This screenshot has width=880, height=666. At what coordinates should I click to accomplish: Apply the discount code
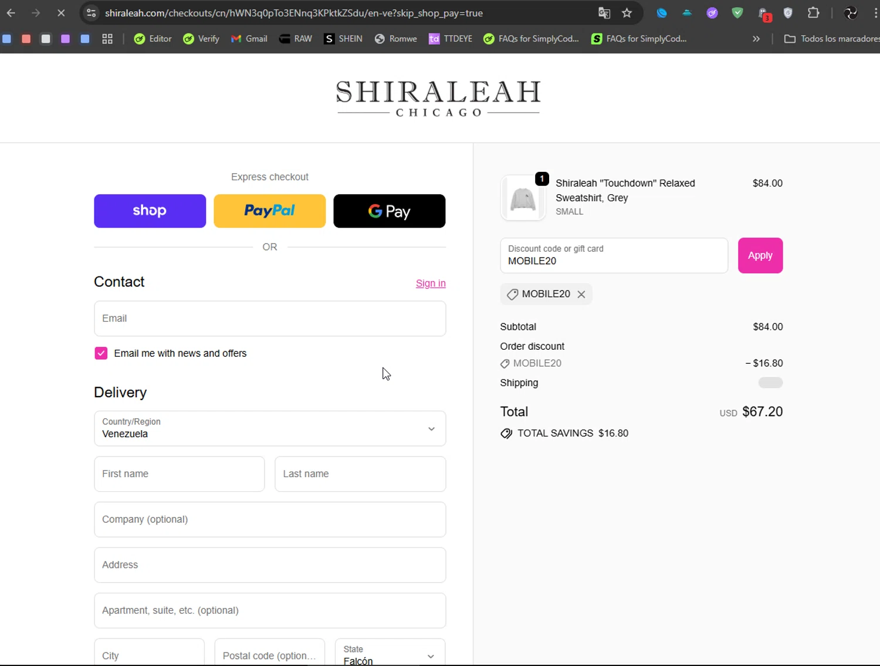point(760,255)
